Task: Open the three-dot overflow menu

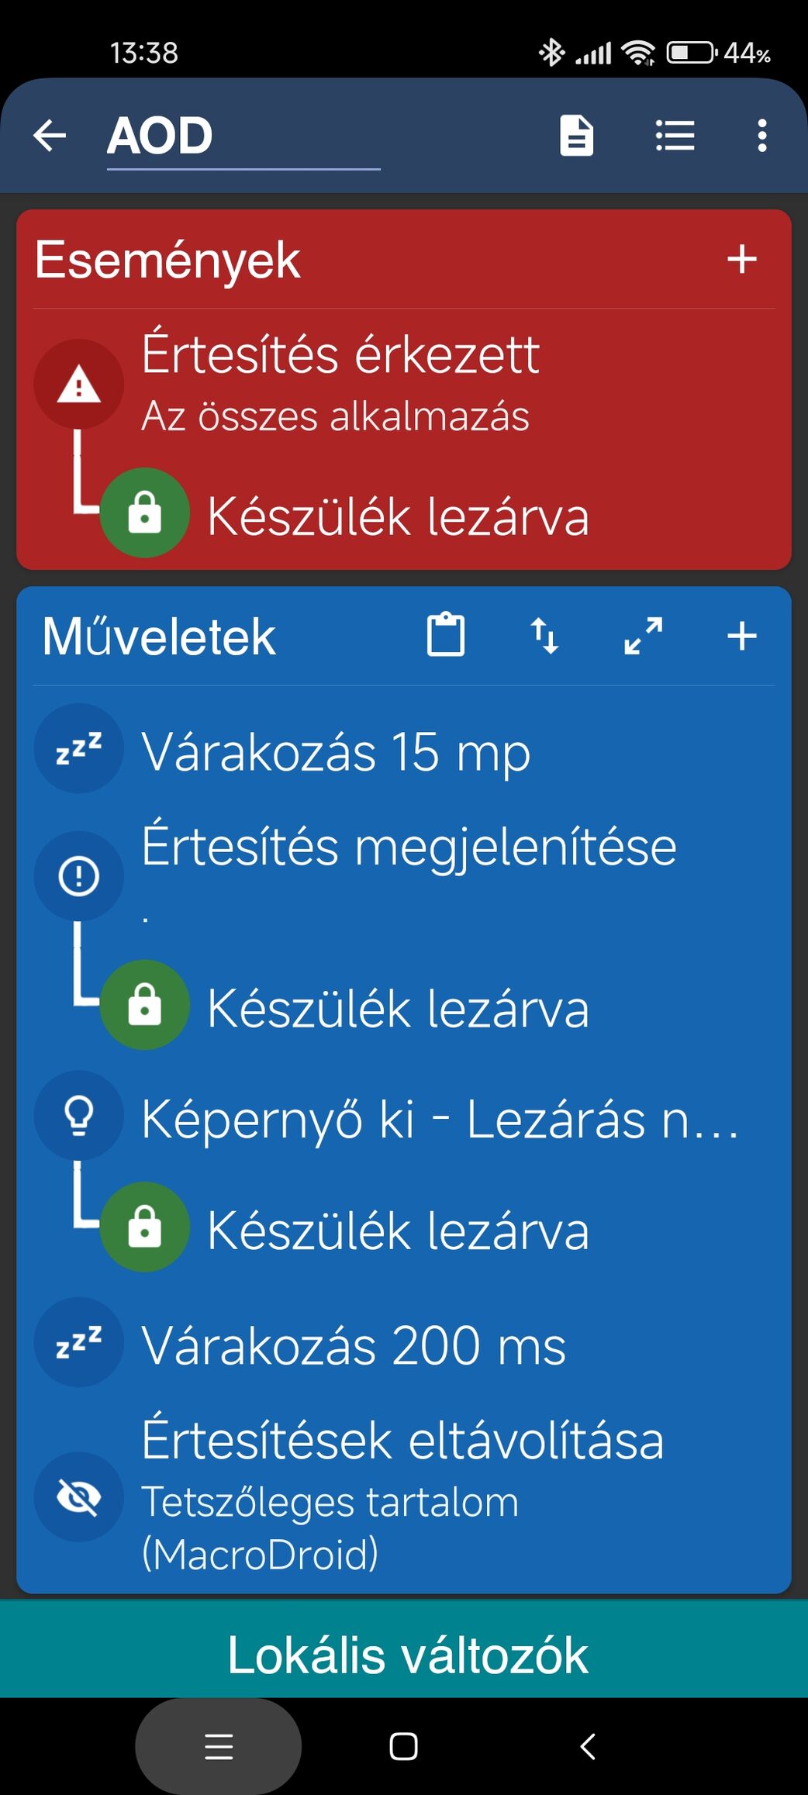Action: tap(762, 136)
